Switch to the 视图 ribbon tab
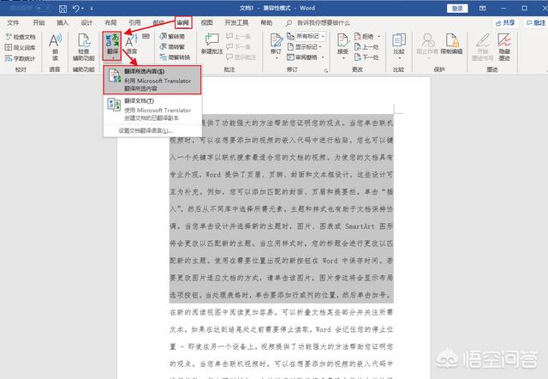Screen dimensions: 548x379 click(206, 23)
